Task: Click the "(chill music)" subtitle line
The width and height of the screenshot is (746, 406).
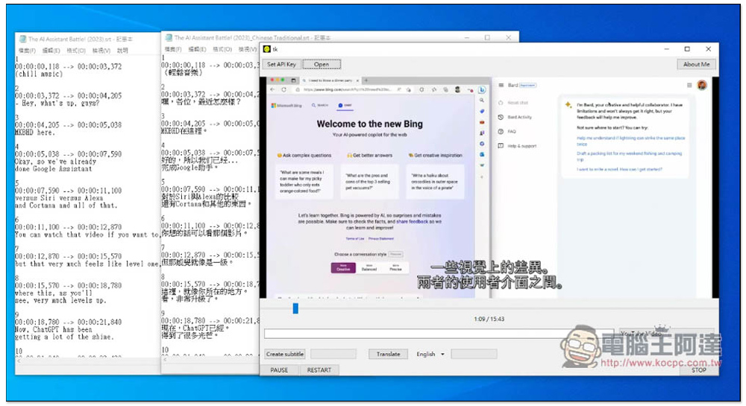Action: [39, 74]
